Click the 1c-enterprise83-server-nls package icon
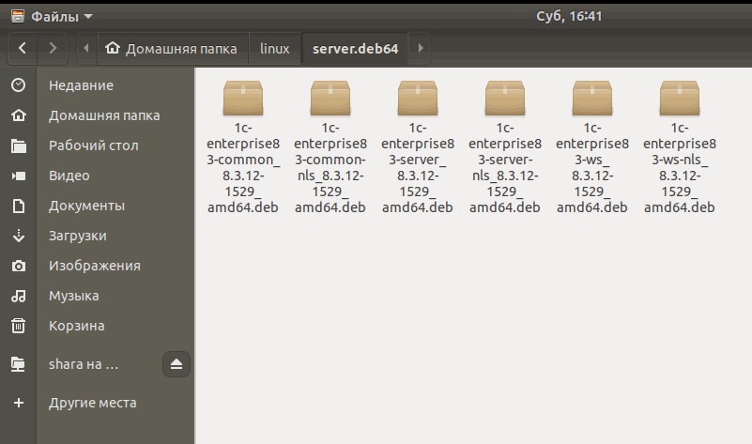The height and width of the screenshot is (444, 752). click(504, 98)
